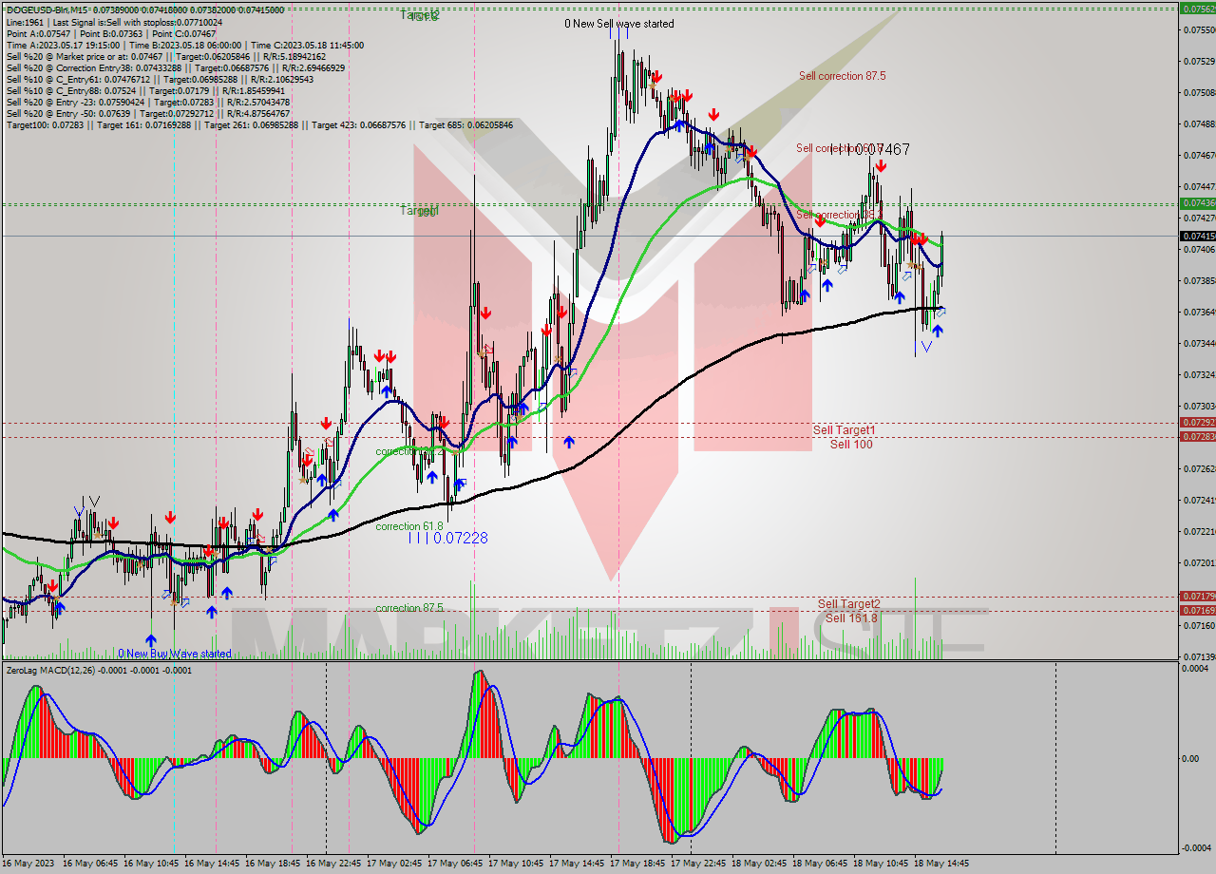Screen dimensions: 1216x874
Task: Click the current price tag 0.07415
Action: pyautogui.click(x=1197, y=236)
